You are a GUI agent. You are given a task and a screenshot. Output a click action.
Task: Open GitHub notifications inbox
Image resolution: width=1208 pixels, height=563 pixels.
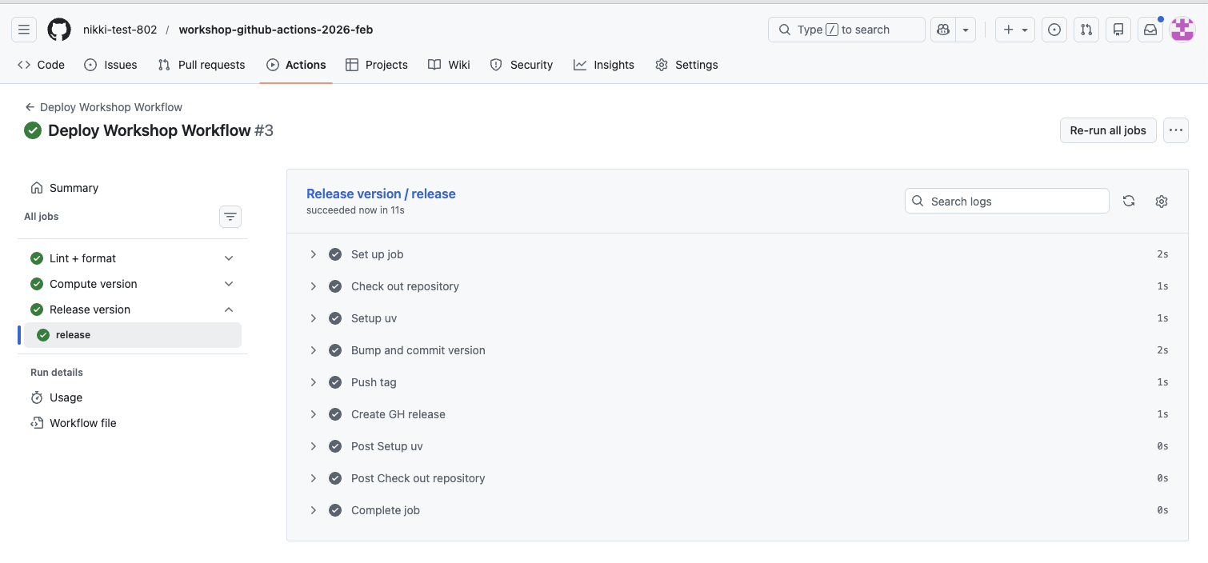tap(1150, 29)
